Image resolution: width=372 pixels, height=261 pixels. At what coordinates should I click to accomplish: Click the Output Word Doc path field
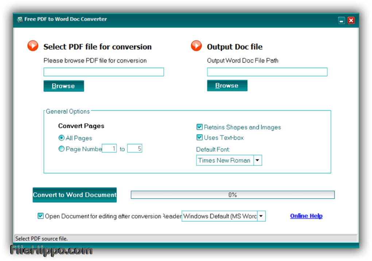click(267, 72)
